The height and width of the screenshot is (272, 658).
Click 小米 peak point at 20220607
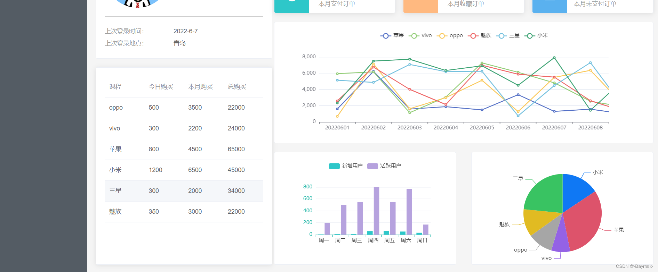[x=554, y=58]
